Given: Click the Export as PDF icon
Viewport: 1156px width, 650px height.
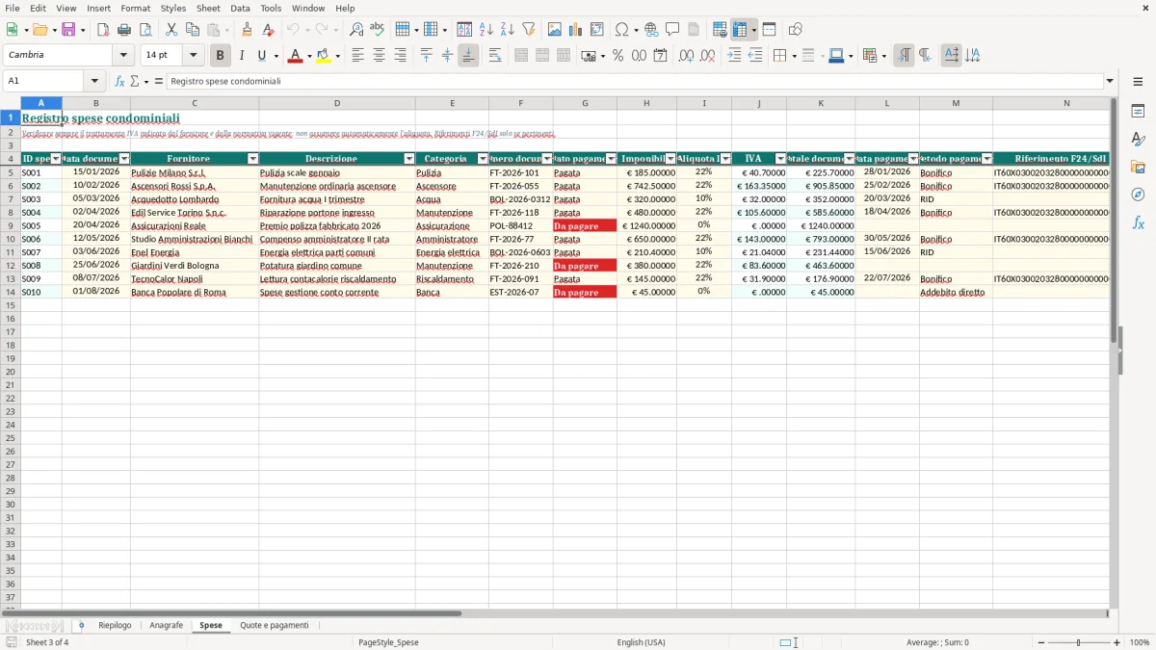Looking at the screenshot, I should click(x=102, y=30).
